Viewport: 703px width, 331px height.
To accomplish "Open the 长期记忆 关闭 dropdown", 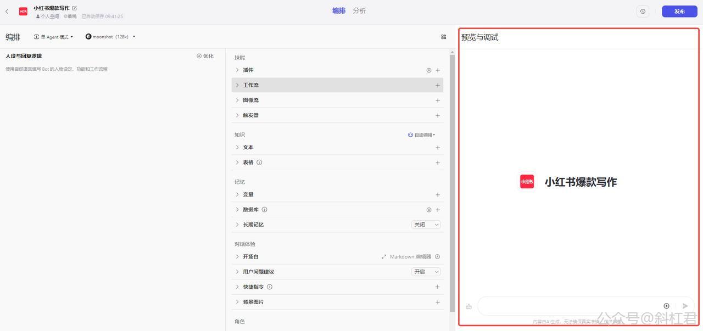I will (x=426, y=225).
